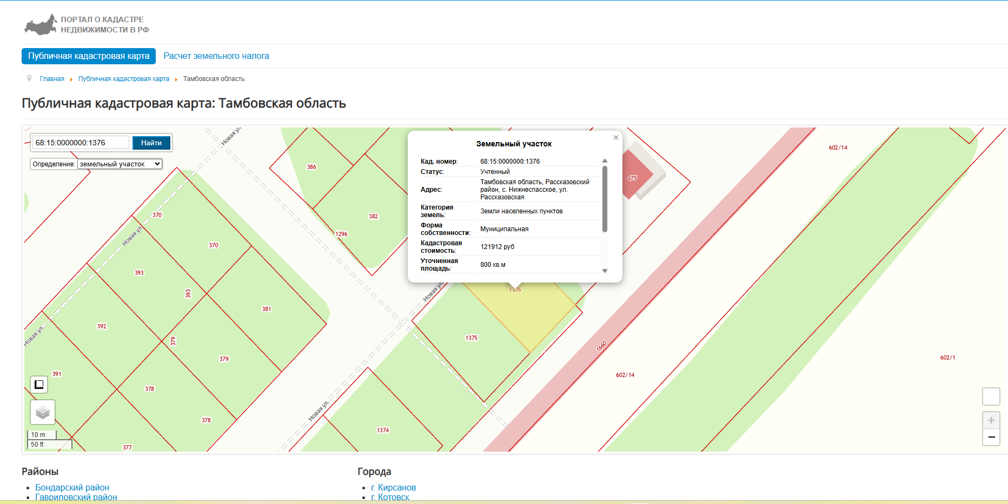Click the popup scrollbar up arrow
The height and width of the screenshot is (504, 1008).
click(x=605, y=161)
